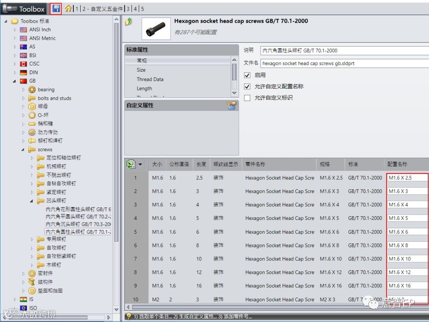Collapse the screws folder node
The height and width of the screenshot is (322, 429).
point(23,149)
